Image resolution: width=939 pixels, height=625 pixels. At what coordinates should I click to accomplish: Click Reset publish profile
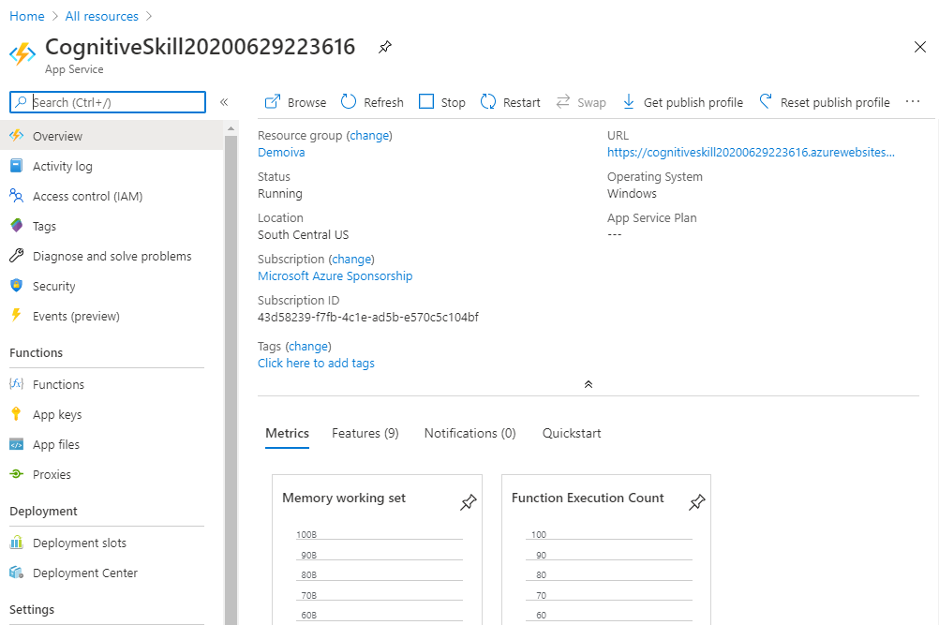click(x=825, y=102)
